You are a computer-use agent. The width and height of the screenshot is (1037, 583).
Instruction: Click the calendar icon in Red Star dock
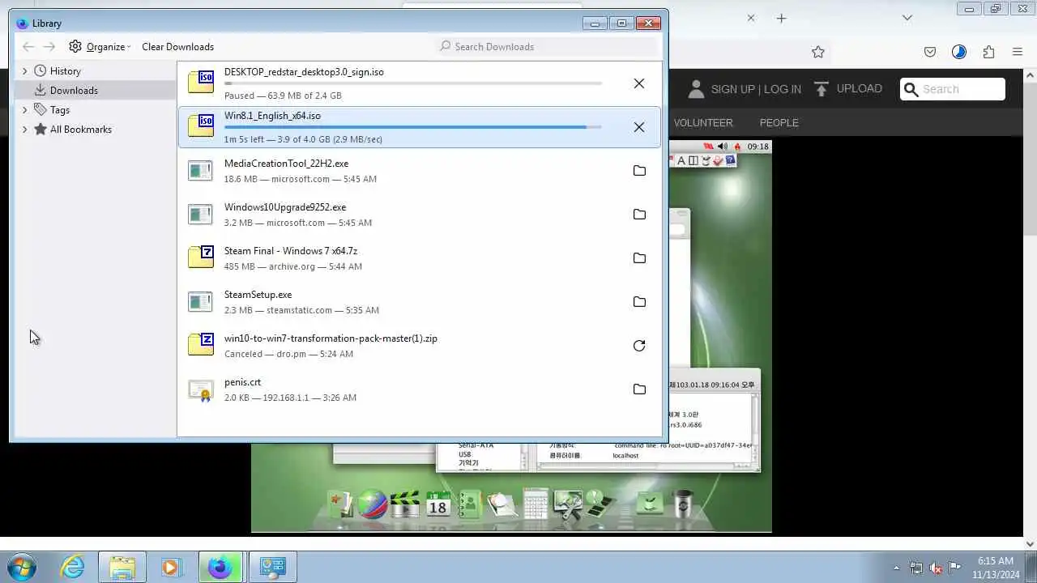(437, 504)
